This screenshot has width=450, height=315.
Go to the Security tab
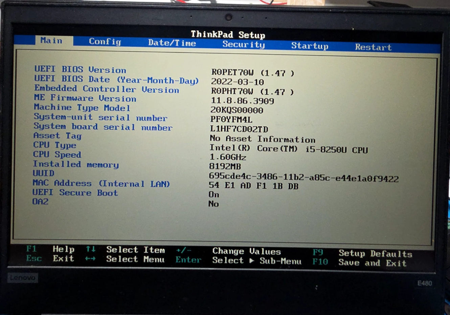(244, 45)
